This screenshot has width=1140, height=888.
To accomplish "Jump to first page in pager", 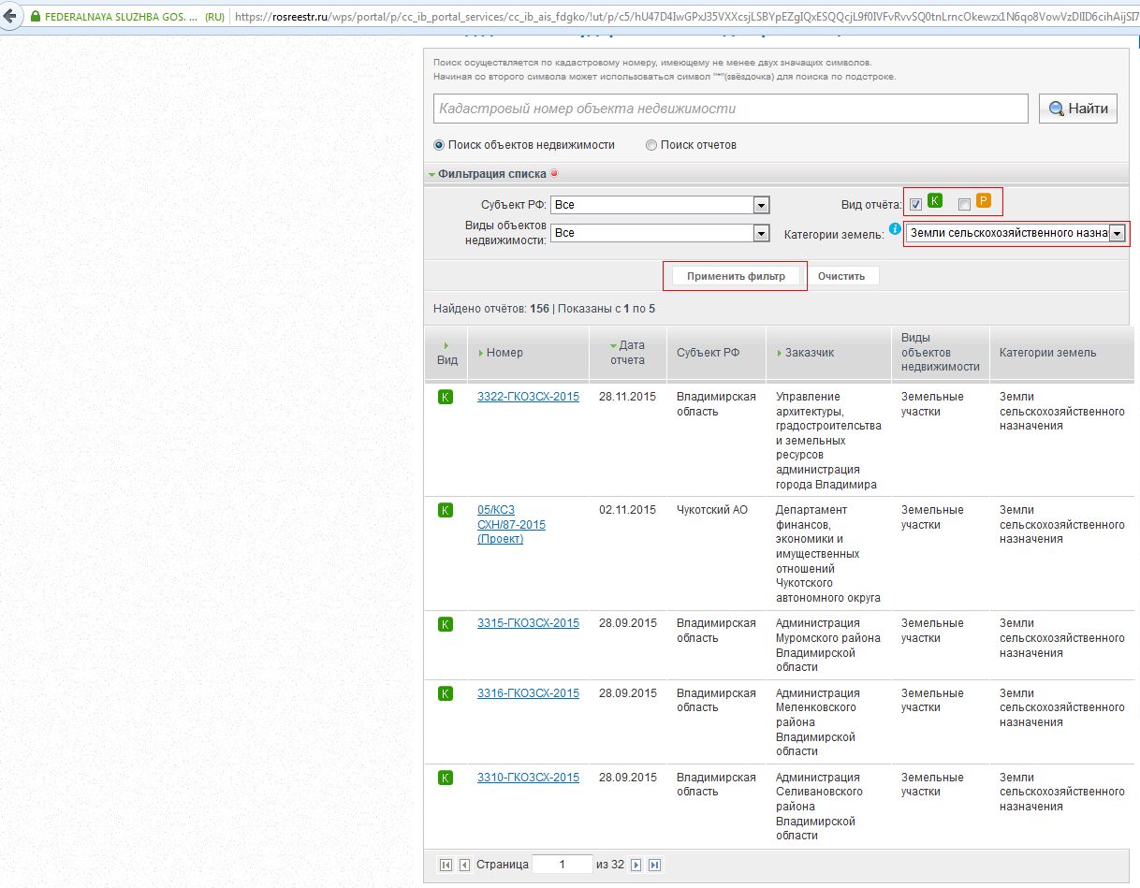I will 446,866.
